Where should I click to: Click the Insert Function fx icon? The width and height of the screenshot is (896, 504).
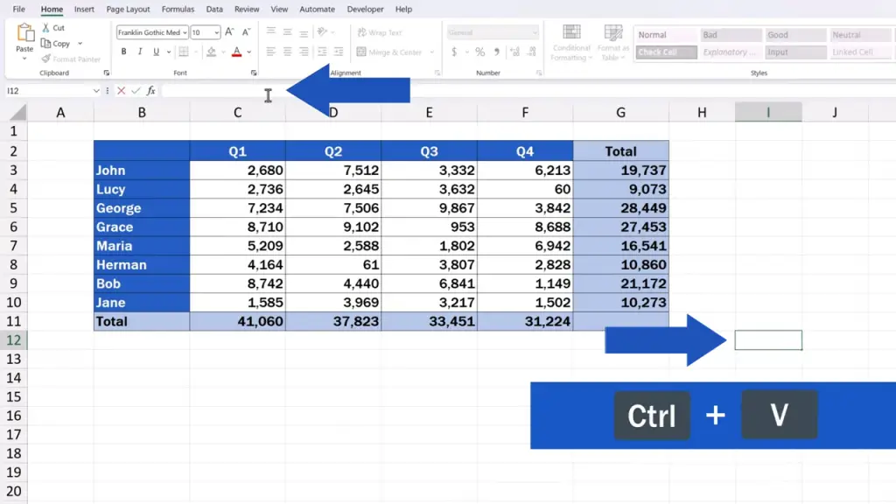[150, 90]
